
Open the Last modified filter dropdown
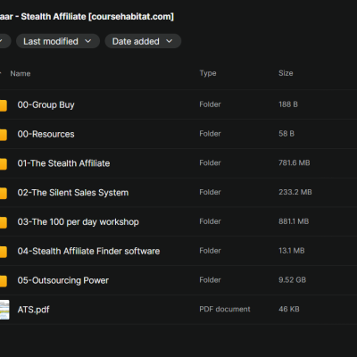[x=58, y=41]
